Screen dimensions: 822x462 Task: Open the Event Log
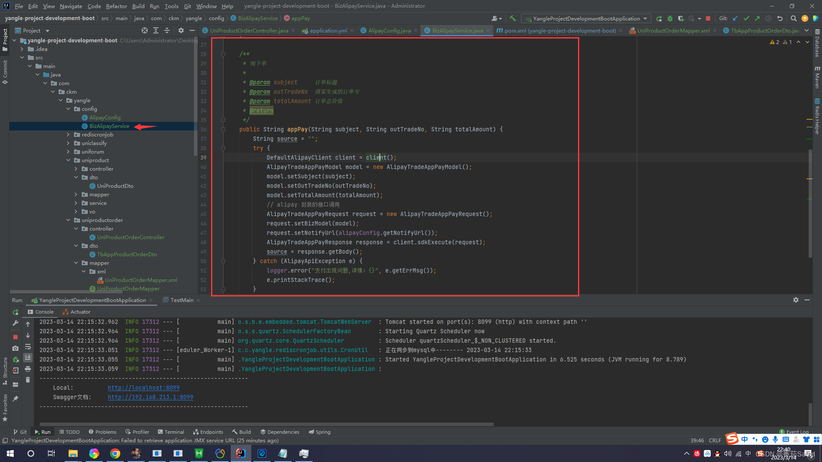pos(794,432)
